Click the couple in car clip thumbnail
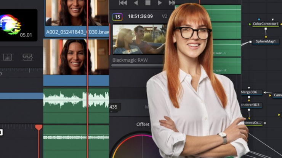 139,39
